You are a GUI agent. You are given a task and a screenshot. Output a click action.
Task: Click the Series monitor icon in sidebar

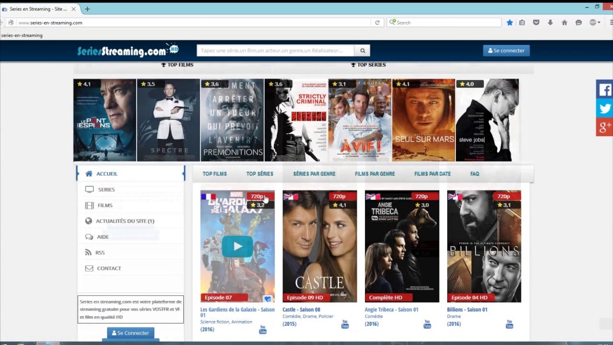(x=89, y=189)
